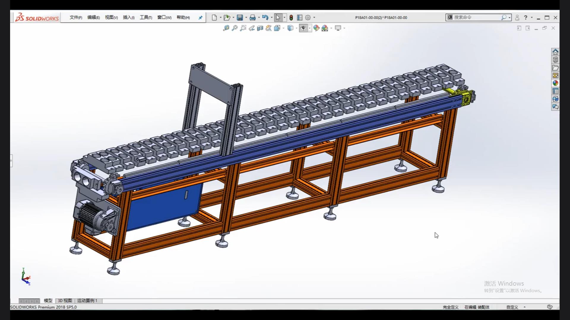Screen dimensions: 570x320
Task: Expand the View Orientation dropdown arrow
Action: point(284,28)
